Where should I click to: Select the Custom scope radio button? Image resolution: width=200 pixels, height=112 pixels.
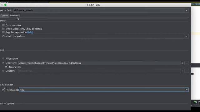[x=3, y=71]
